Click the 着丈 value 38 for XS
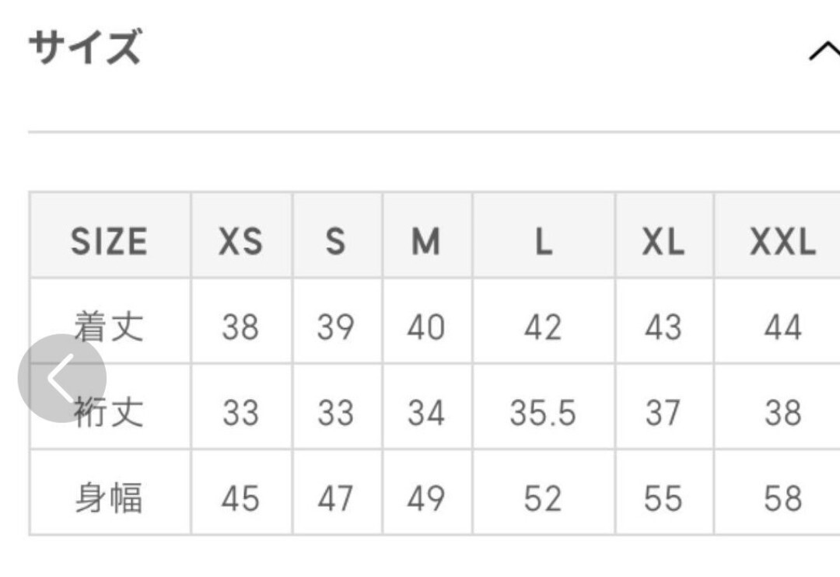Image resolution: width=840 pixels, height=577 pixels. [x=240, y=327]
